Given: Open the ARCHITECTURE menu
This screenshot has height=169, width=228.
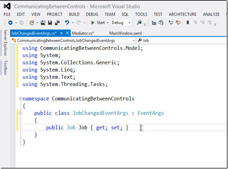Looking at the screenshot, I should coord(182,14).
